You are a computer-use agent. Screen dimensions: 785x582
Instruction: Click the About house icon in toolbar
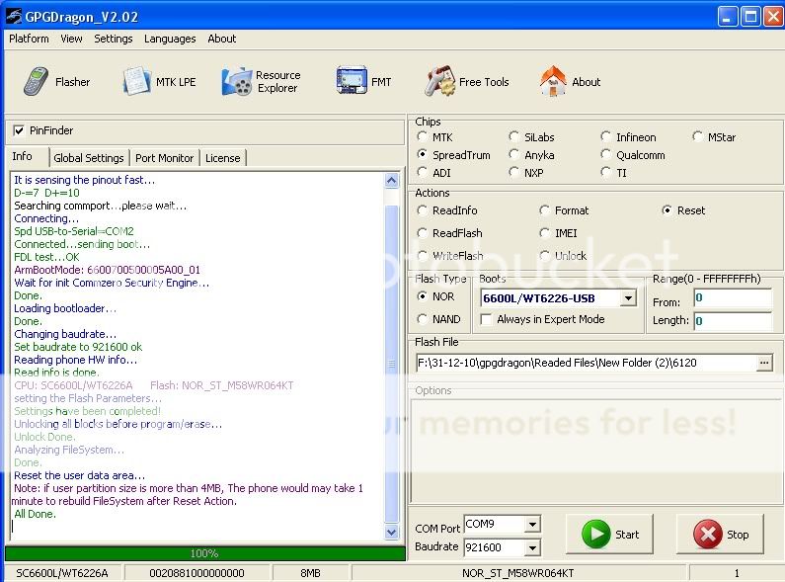[553, 81]
